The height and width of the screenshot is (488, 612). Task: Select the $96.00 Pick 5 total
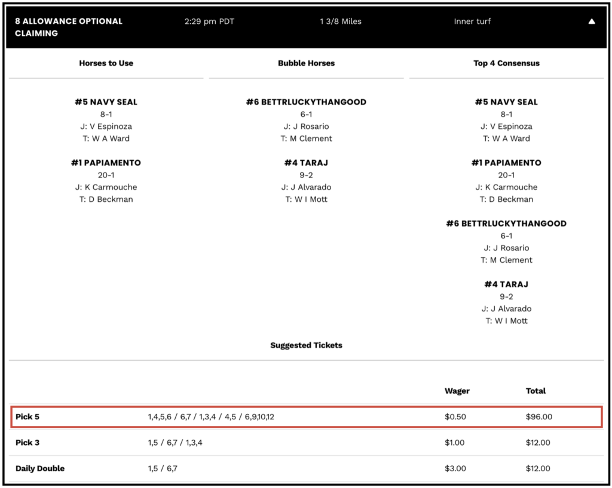point(539,416)
